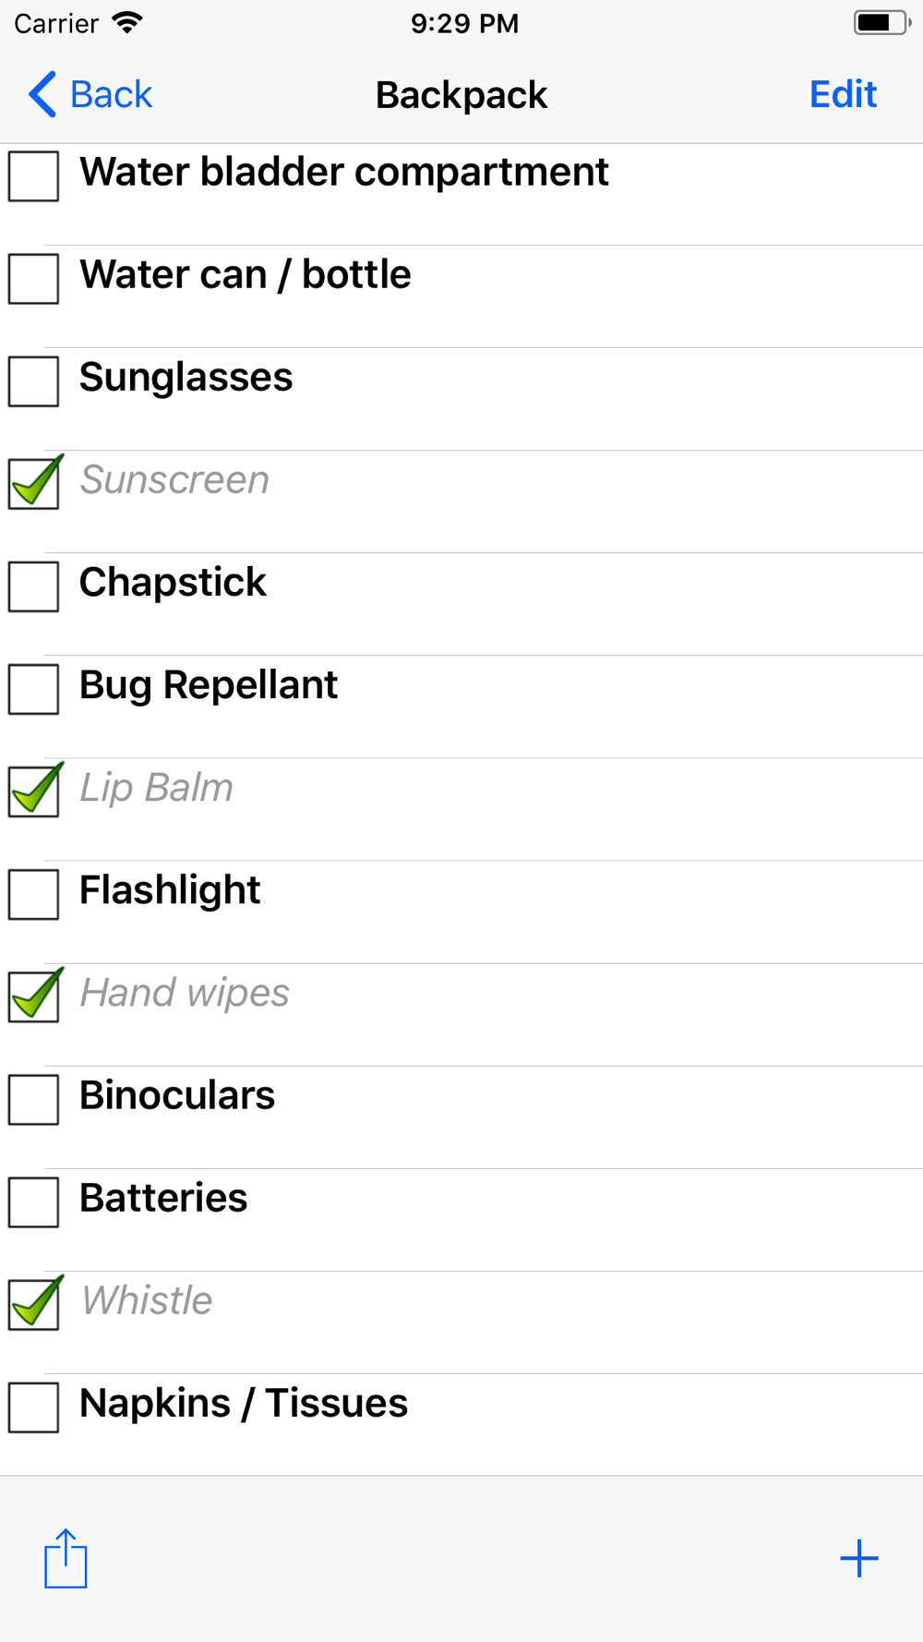Mark Binoculars as packed
The width and height of the screenshot is (923, 1642).
[x=34, y=1099]
